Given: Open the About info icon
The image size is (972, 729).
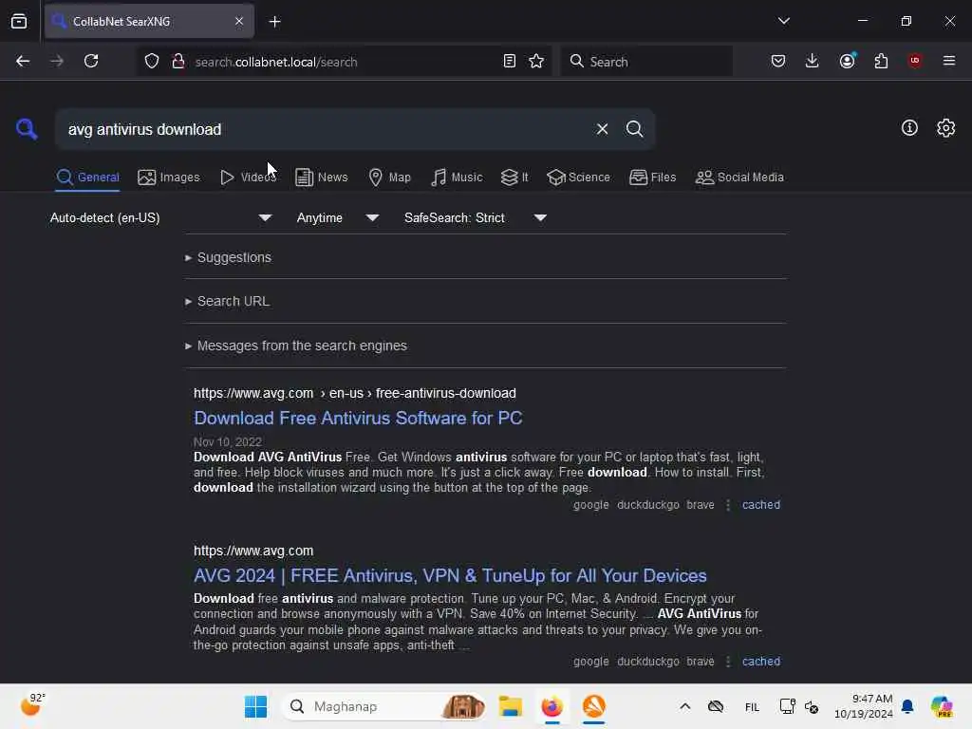Looking at the screenshot, I should click(909, 128).
